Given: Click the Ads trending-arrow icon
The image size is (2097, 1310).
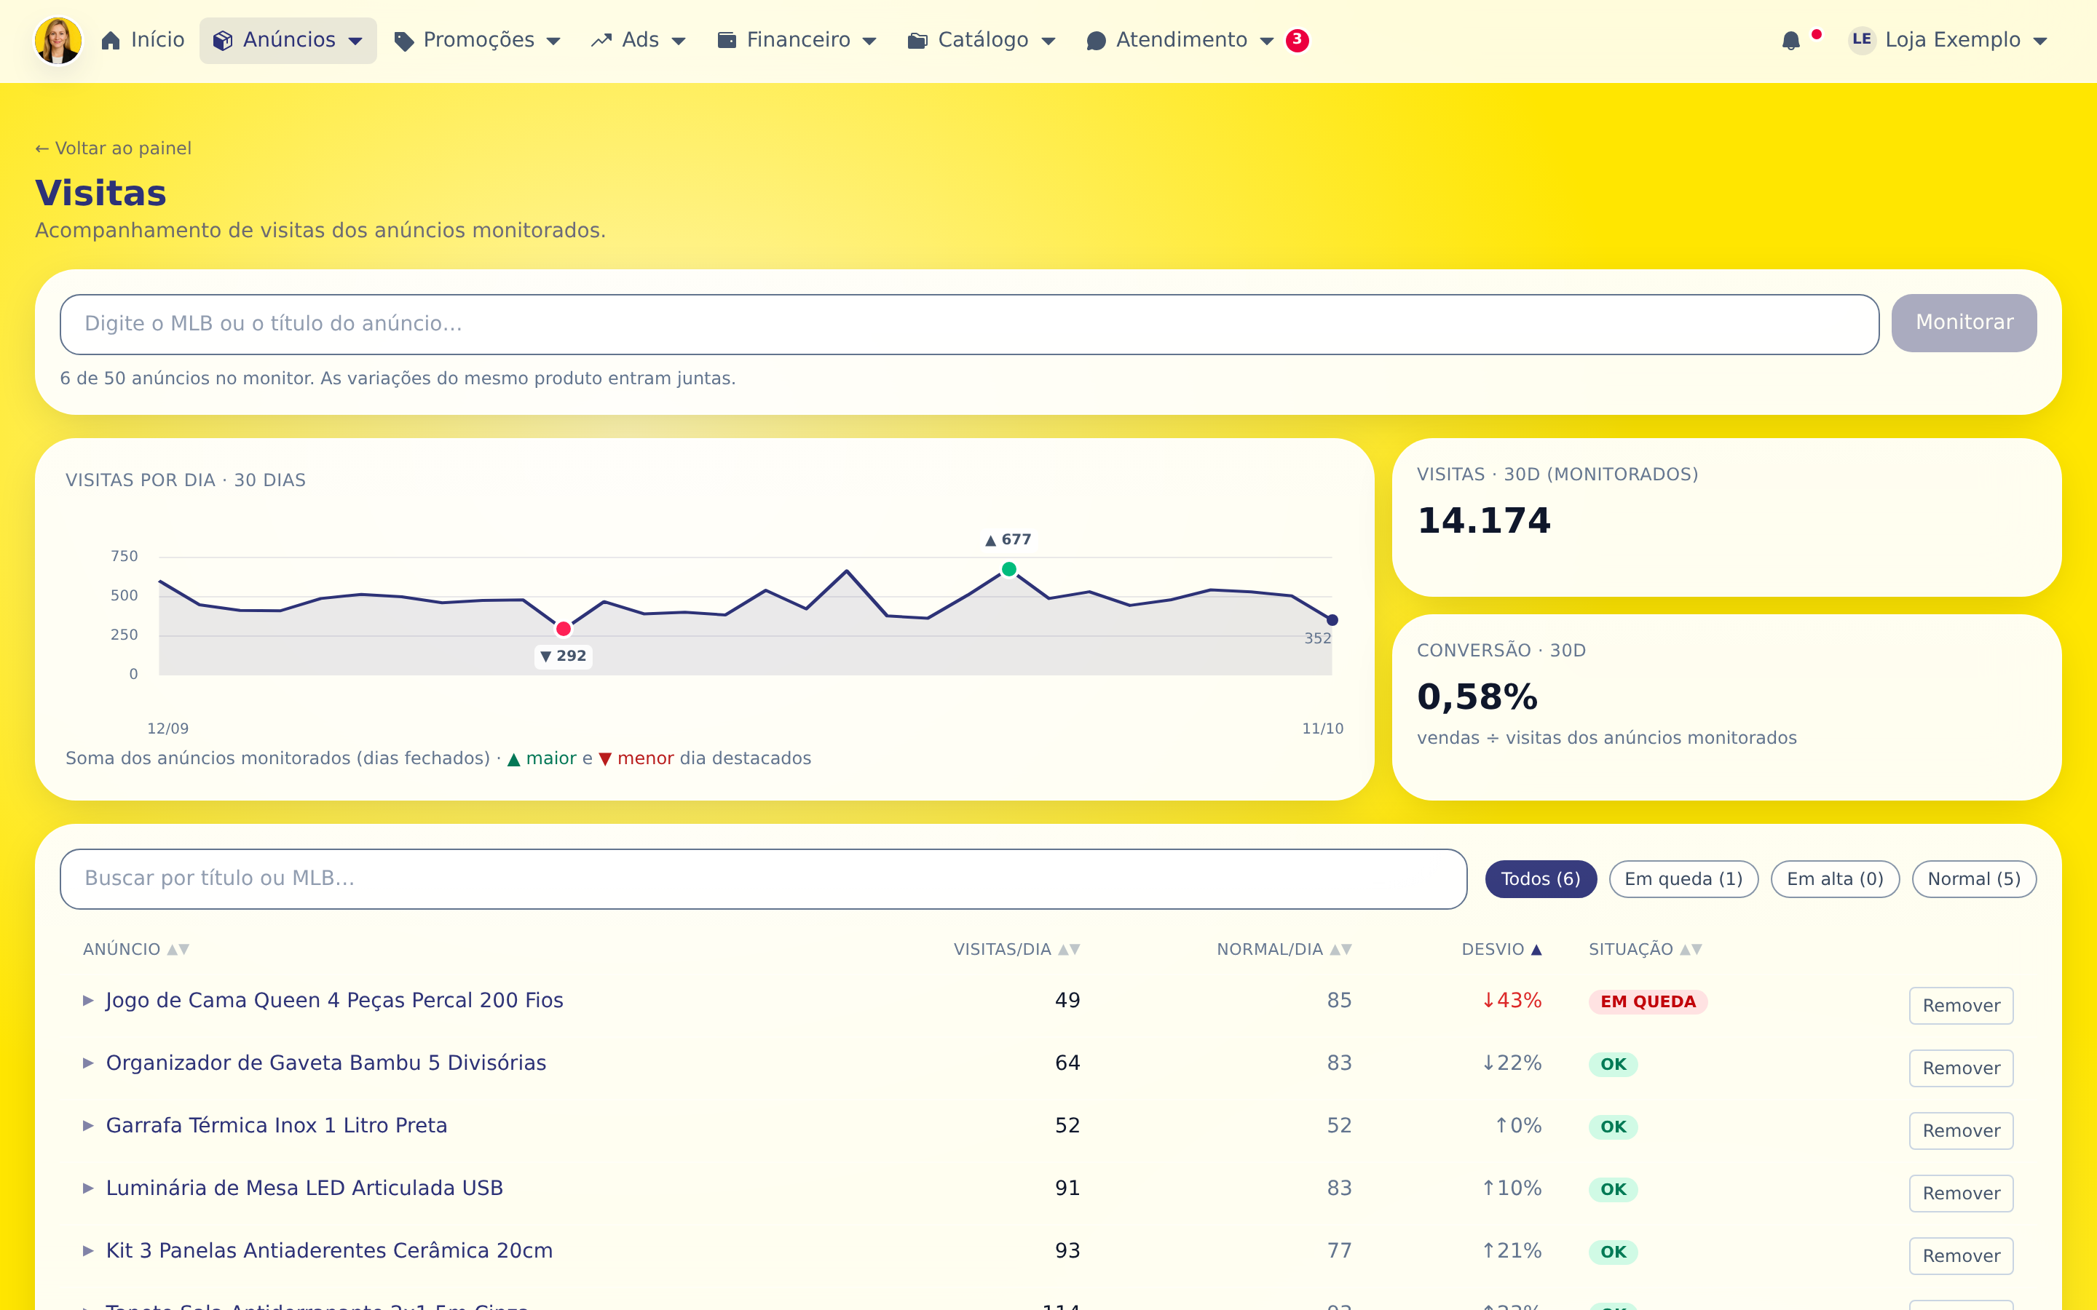Looking at the screenshot, I should click(601, 41).
